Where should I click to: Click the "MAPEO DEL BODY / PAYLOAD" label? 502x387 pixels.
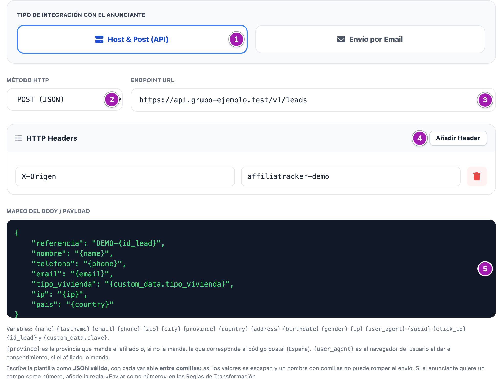click(x=48, y=211)
